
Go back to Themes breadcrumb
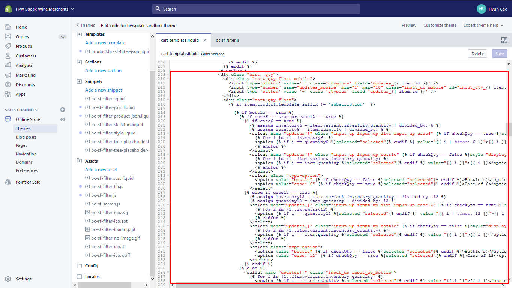(x=86, y=25)
